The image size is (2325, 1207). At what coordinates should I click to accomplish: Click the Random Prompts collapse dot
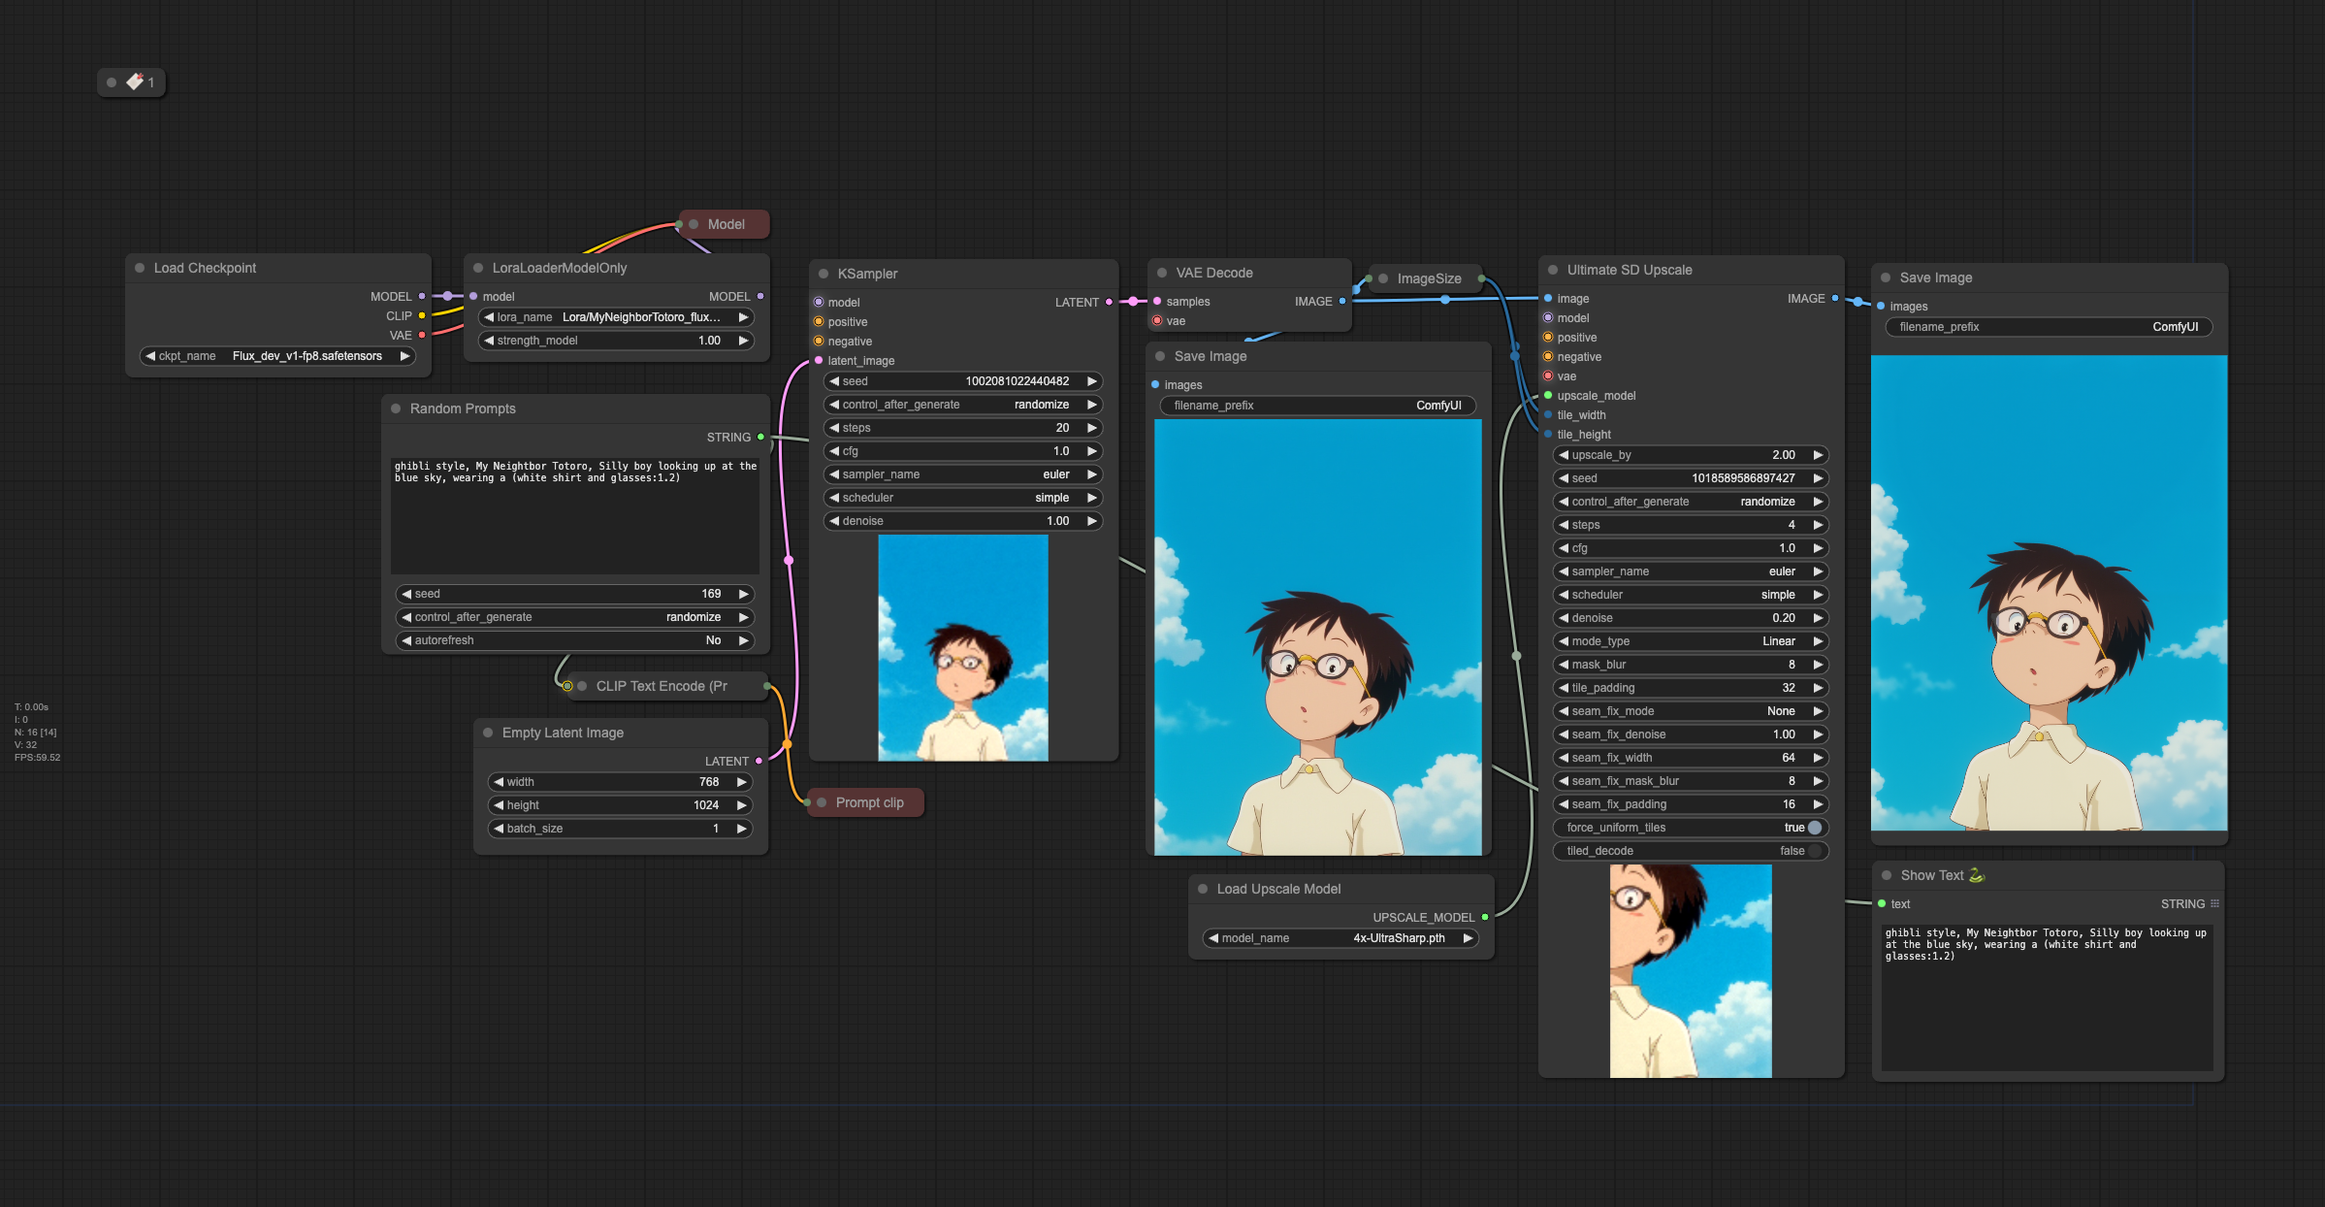(396, 408)
